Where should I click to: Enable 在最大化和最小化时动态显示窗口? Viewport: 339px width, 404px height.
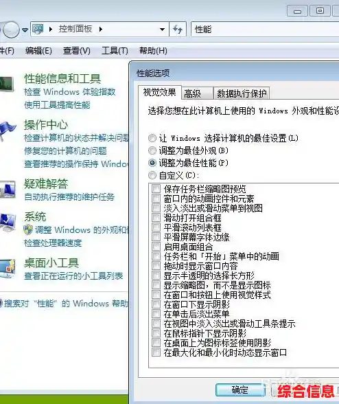(156, 352)
